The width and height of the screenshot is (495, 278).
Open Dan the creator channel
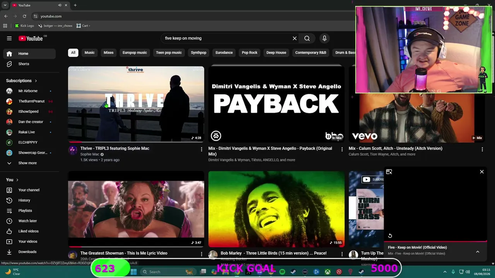tap(29, 122)
